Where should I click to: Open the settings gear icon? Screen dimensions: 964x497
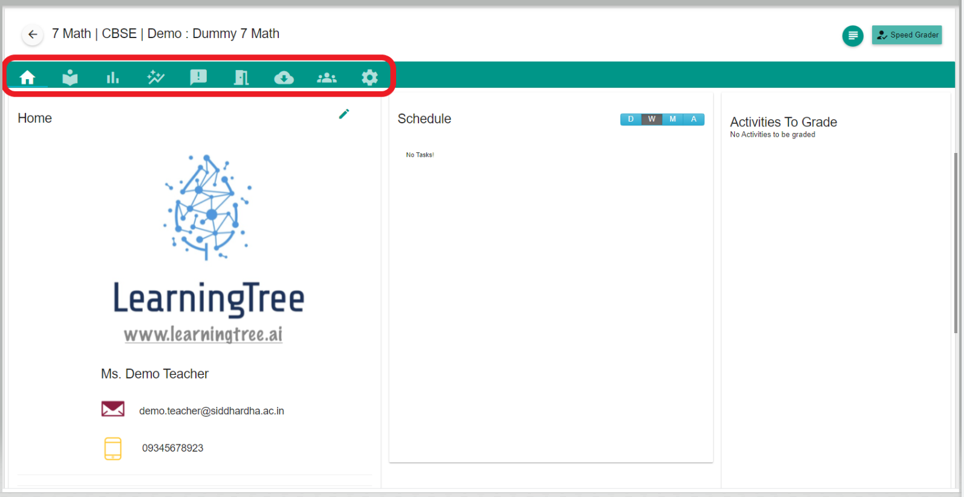click(370, 77)
